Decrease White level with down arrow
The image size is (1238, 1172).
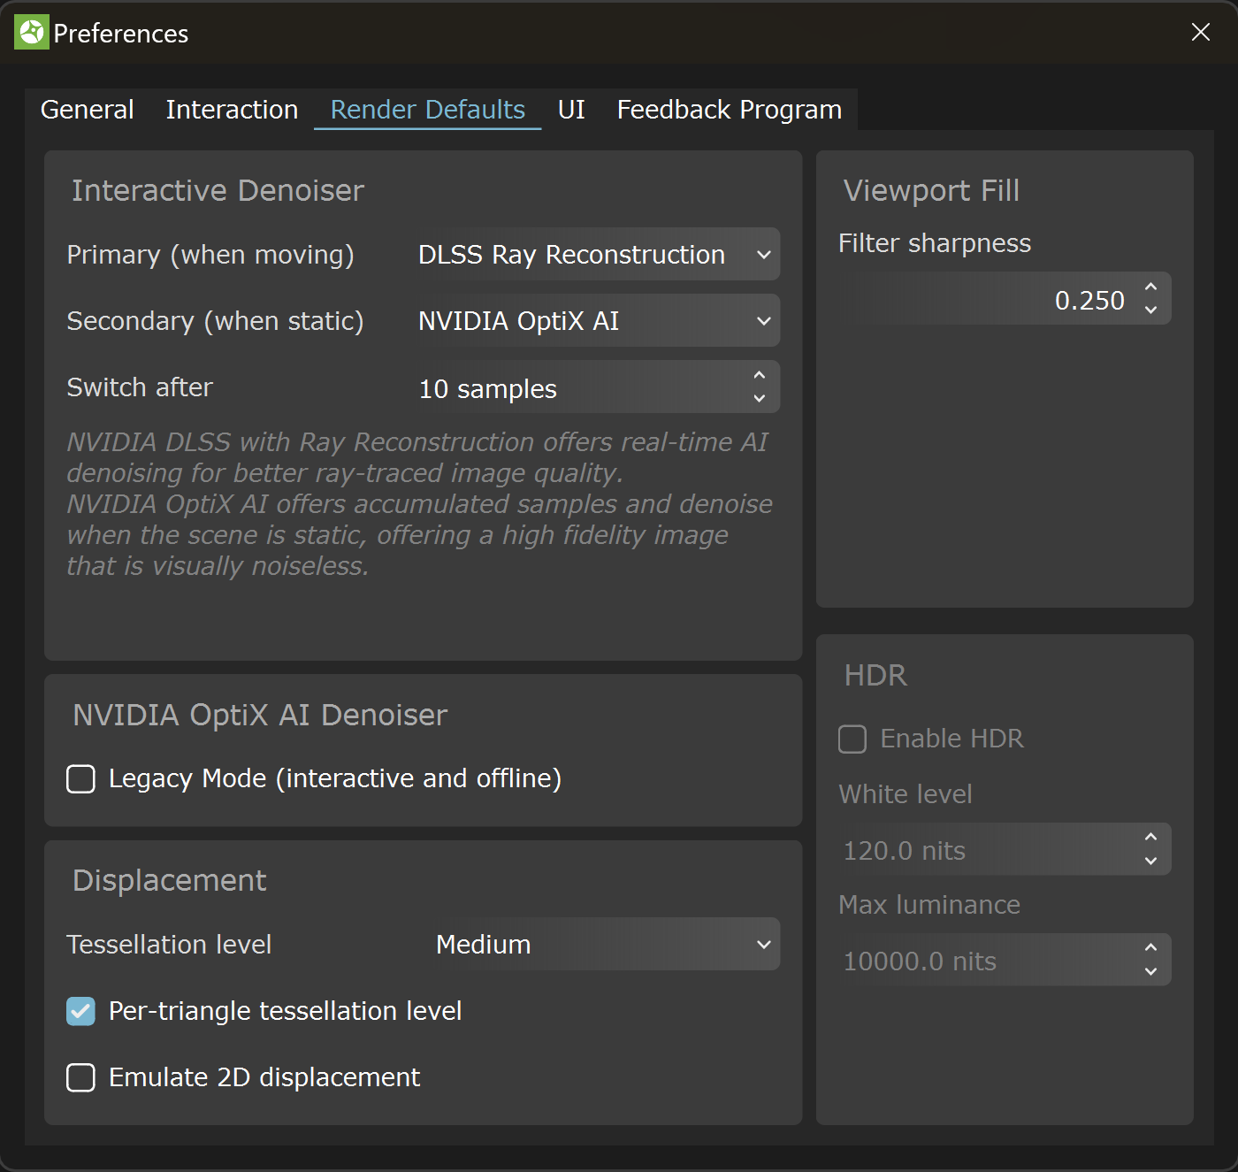1150,861
